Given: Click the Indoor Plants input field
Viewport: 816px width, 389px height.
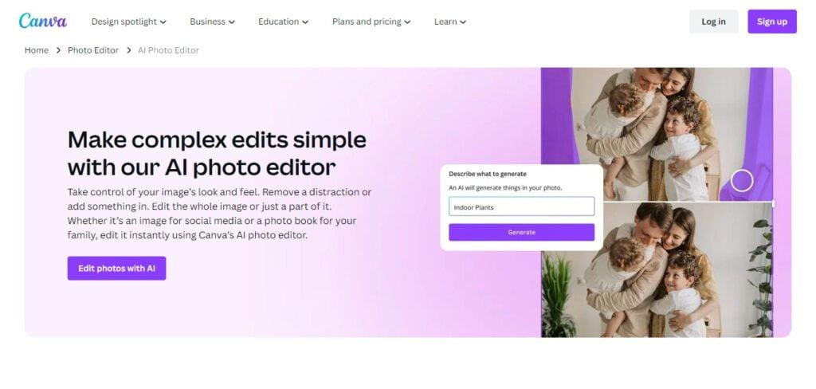Looking at the screenshot, I should (x=521, y=206).
